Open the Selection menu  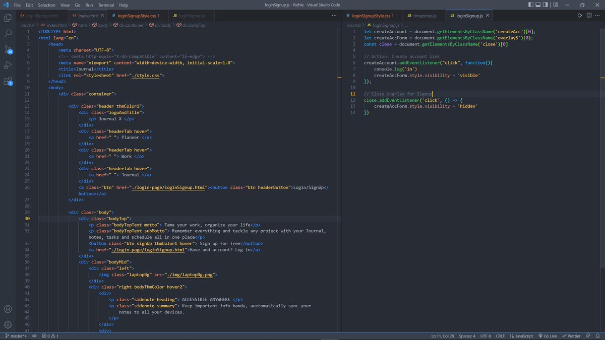click(47, 5)
